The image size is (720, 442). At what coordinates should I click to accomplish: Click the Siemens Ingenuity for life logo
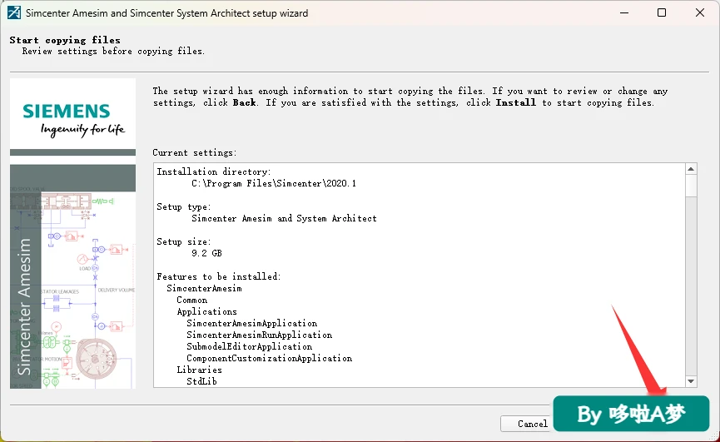pos(72,117)
